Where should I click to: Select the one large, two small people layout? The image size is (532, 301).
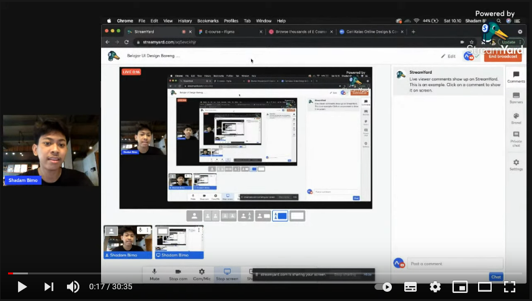246,216
